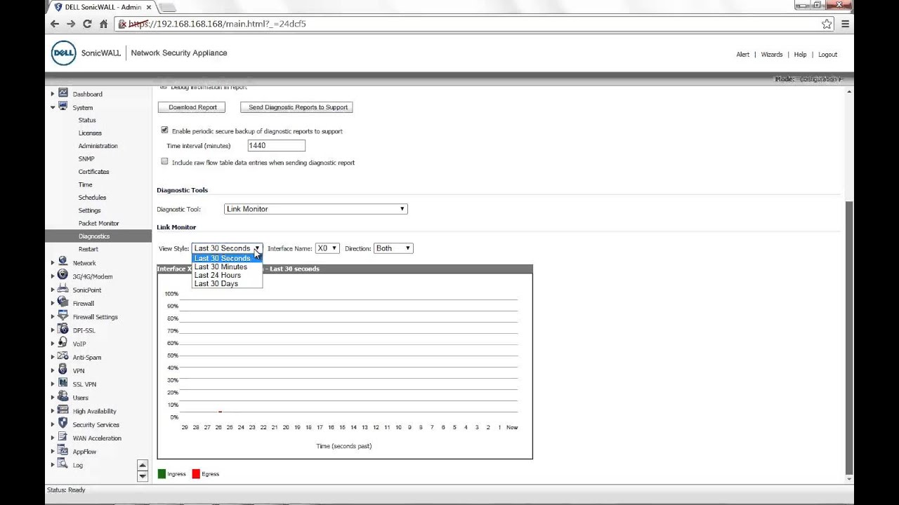Screen dimensions: 899x505
Task: Open the Chrome menu hamburger icon
Action: 845,24
